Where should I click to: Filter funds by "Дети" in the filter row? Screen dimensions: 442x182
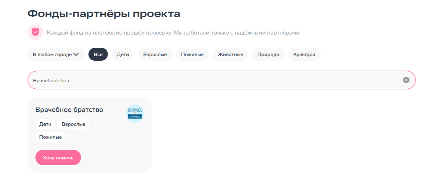(123, 54)
